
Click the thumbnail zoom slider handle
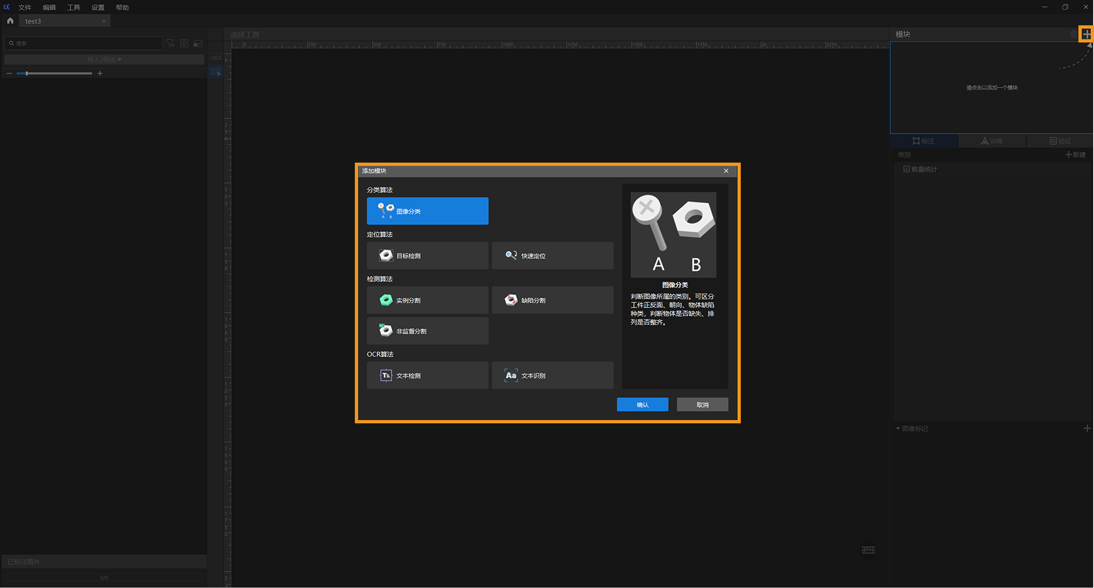(27, 74)
